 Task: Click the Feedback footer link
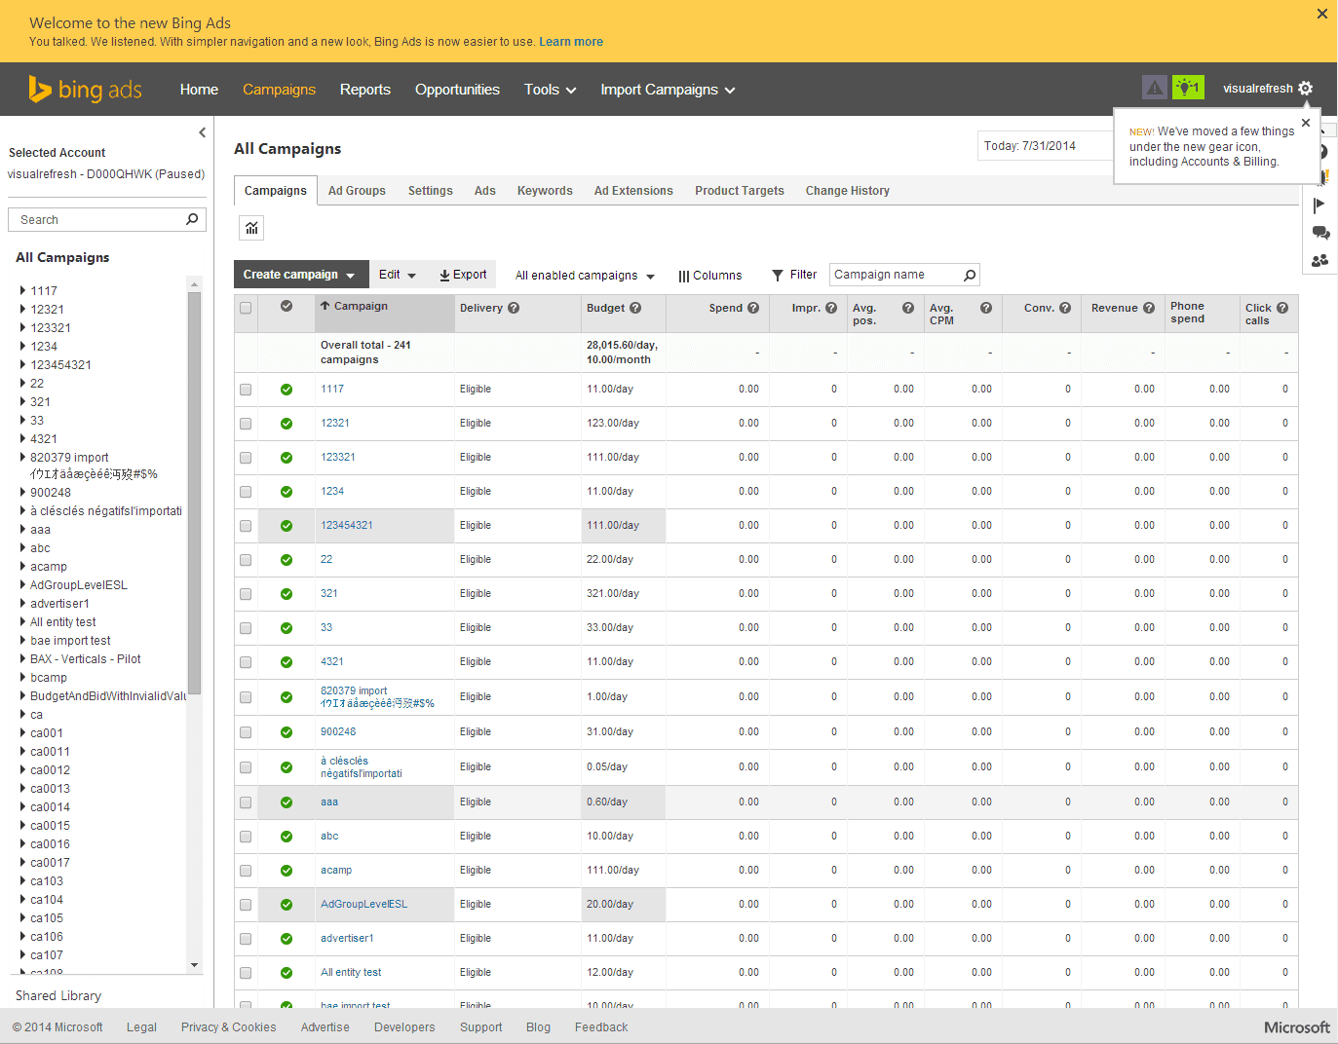click(x=601, y=1027)
